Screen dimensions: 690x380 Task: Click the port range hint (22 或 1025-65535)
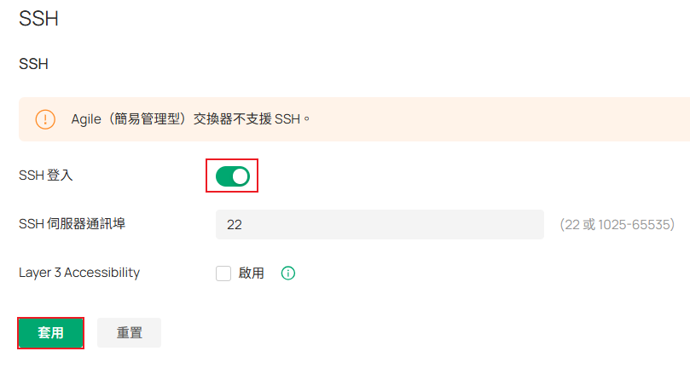pyautogui.click(x=617, y=225)
